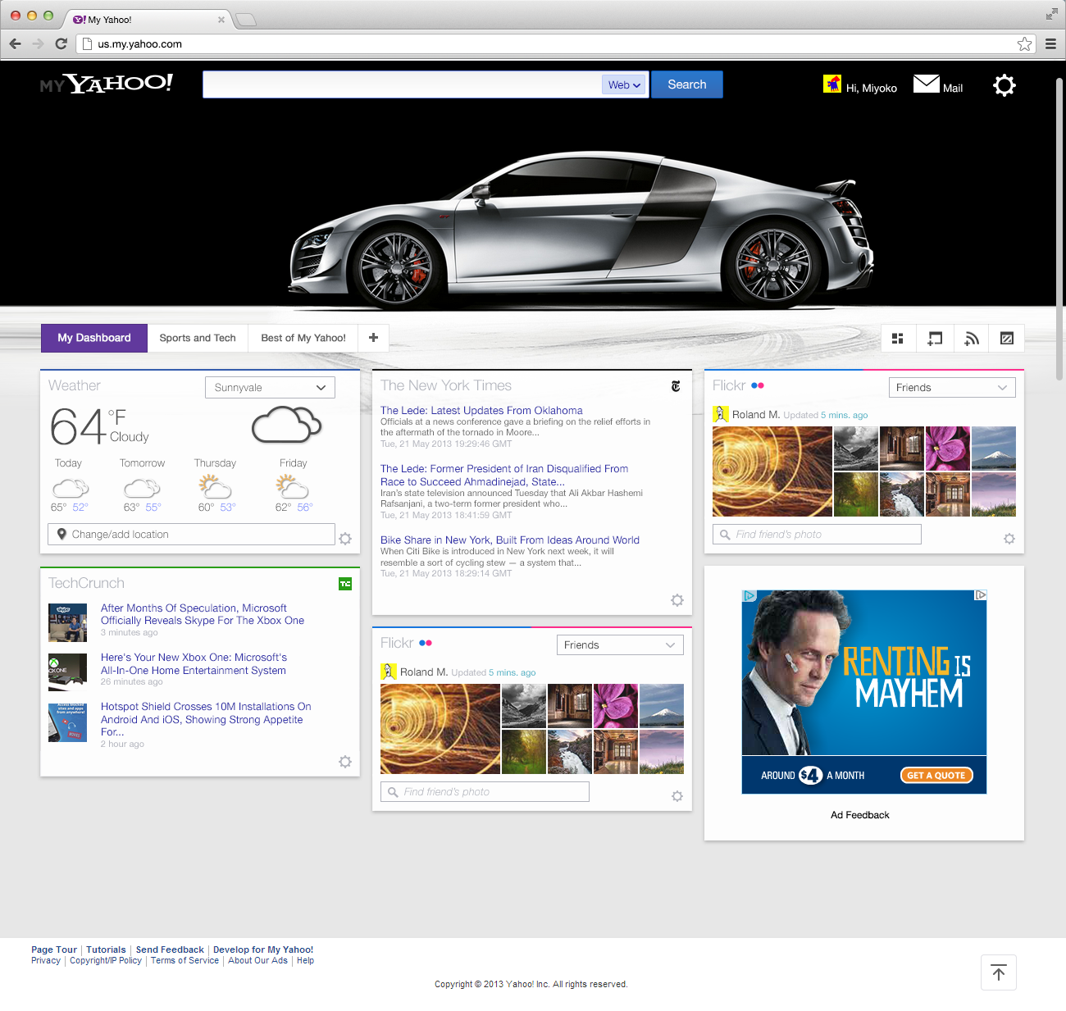The image size is (1066, 1011).
Task: Open the Mail envelope icon
Action: [927, 84]
